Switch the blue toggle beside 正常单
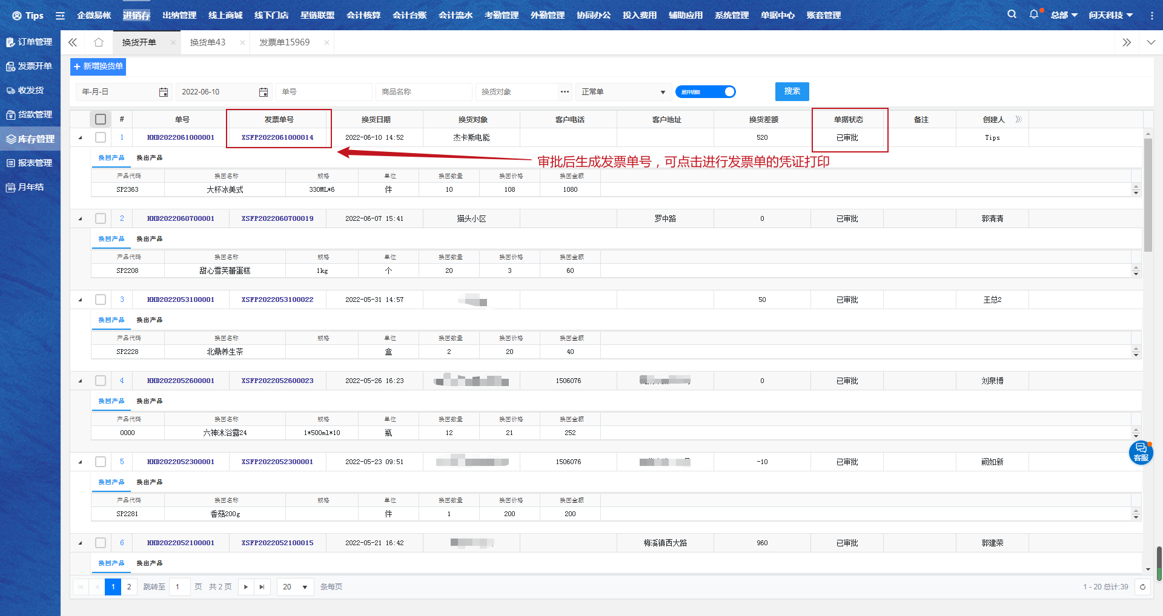This screenshot has height=616, width=1163. point(706,92)
